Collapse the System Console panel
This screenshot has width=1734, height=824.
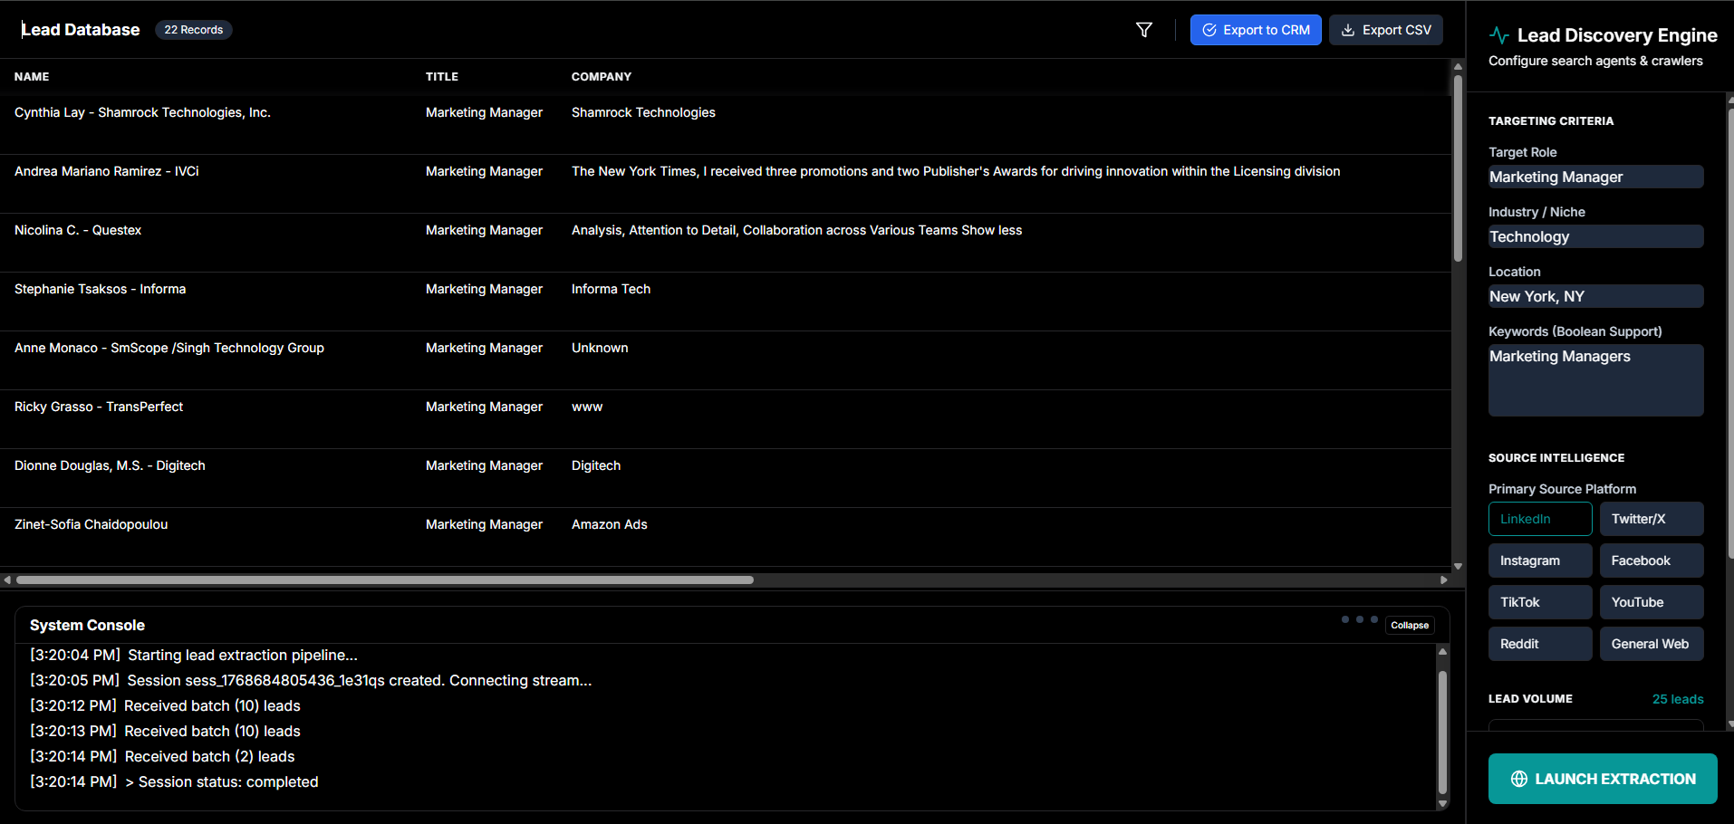click(1409, 626)
